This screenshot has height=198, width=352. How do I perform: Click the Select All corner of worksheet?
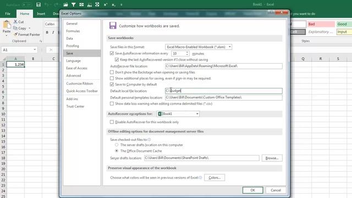[3, 59]
